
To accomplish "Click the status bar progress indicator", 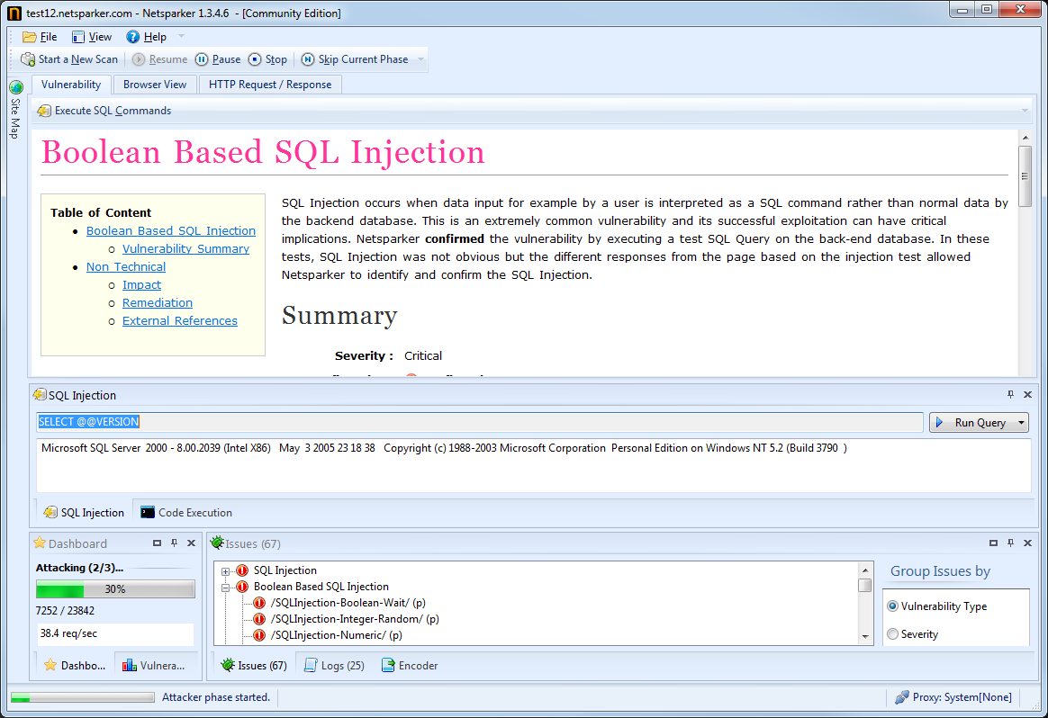I will 83,697.
